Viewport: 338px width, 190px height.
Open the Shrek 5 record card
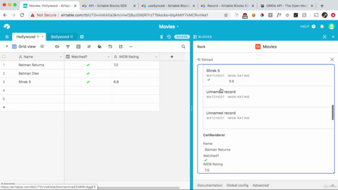[268, 75]
